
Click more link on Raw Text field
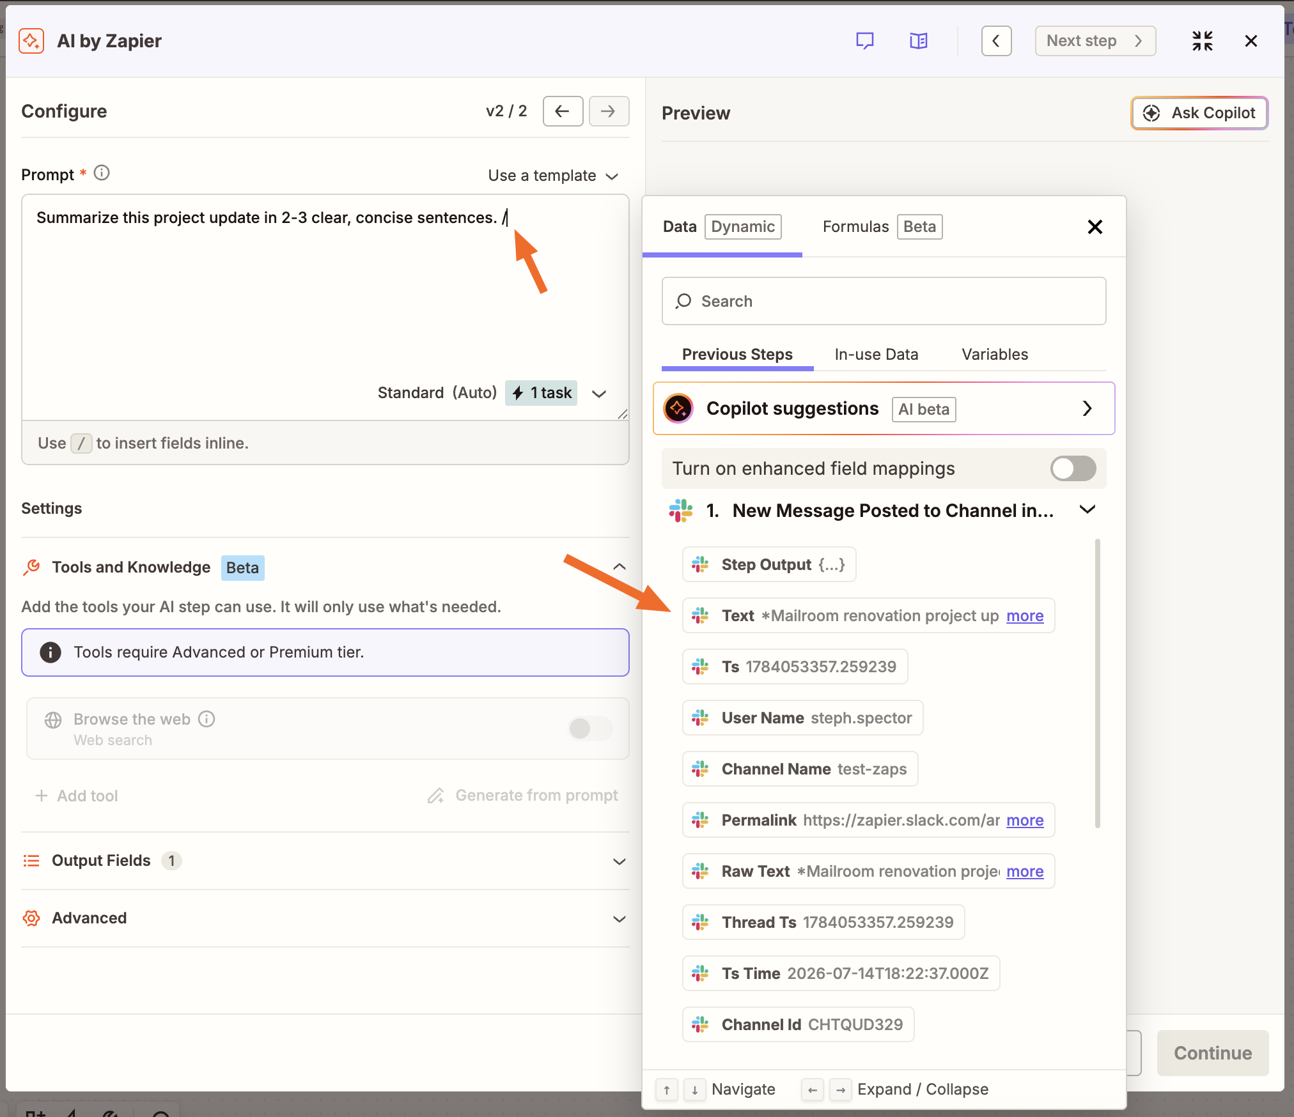click(1025, 871)
